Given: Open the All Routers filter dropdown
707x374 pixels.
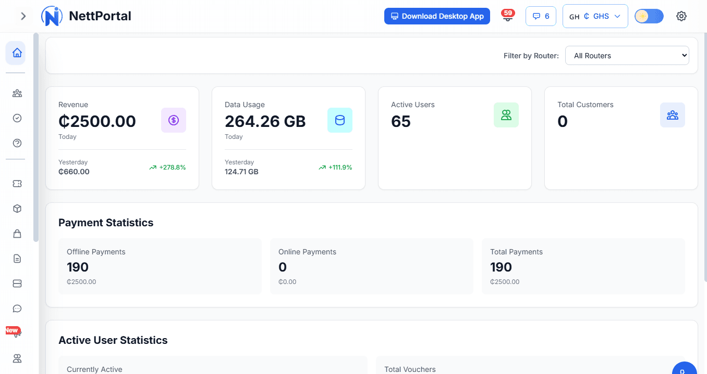Looking at the screenshot, I should tap(627, 56).
